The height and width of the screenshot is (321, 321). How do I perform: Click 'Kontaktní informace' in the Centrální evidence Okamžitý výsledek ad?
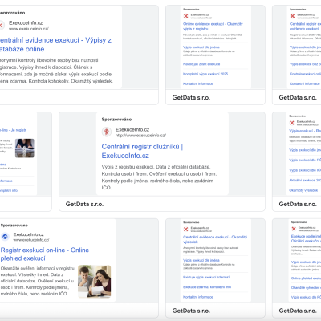(198, 297)
